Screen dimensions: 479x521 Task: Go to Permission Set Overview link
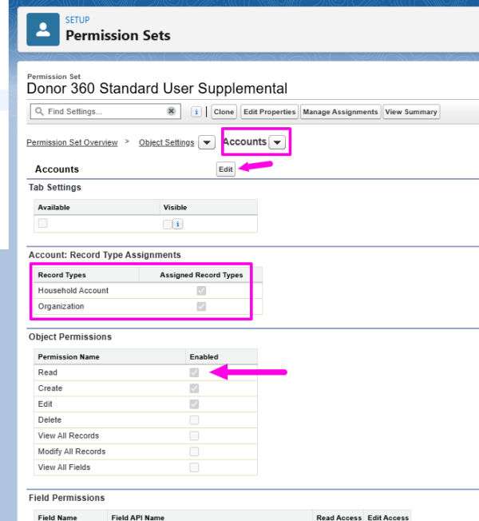coord(72,142)
